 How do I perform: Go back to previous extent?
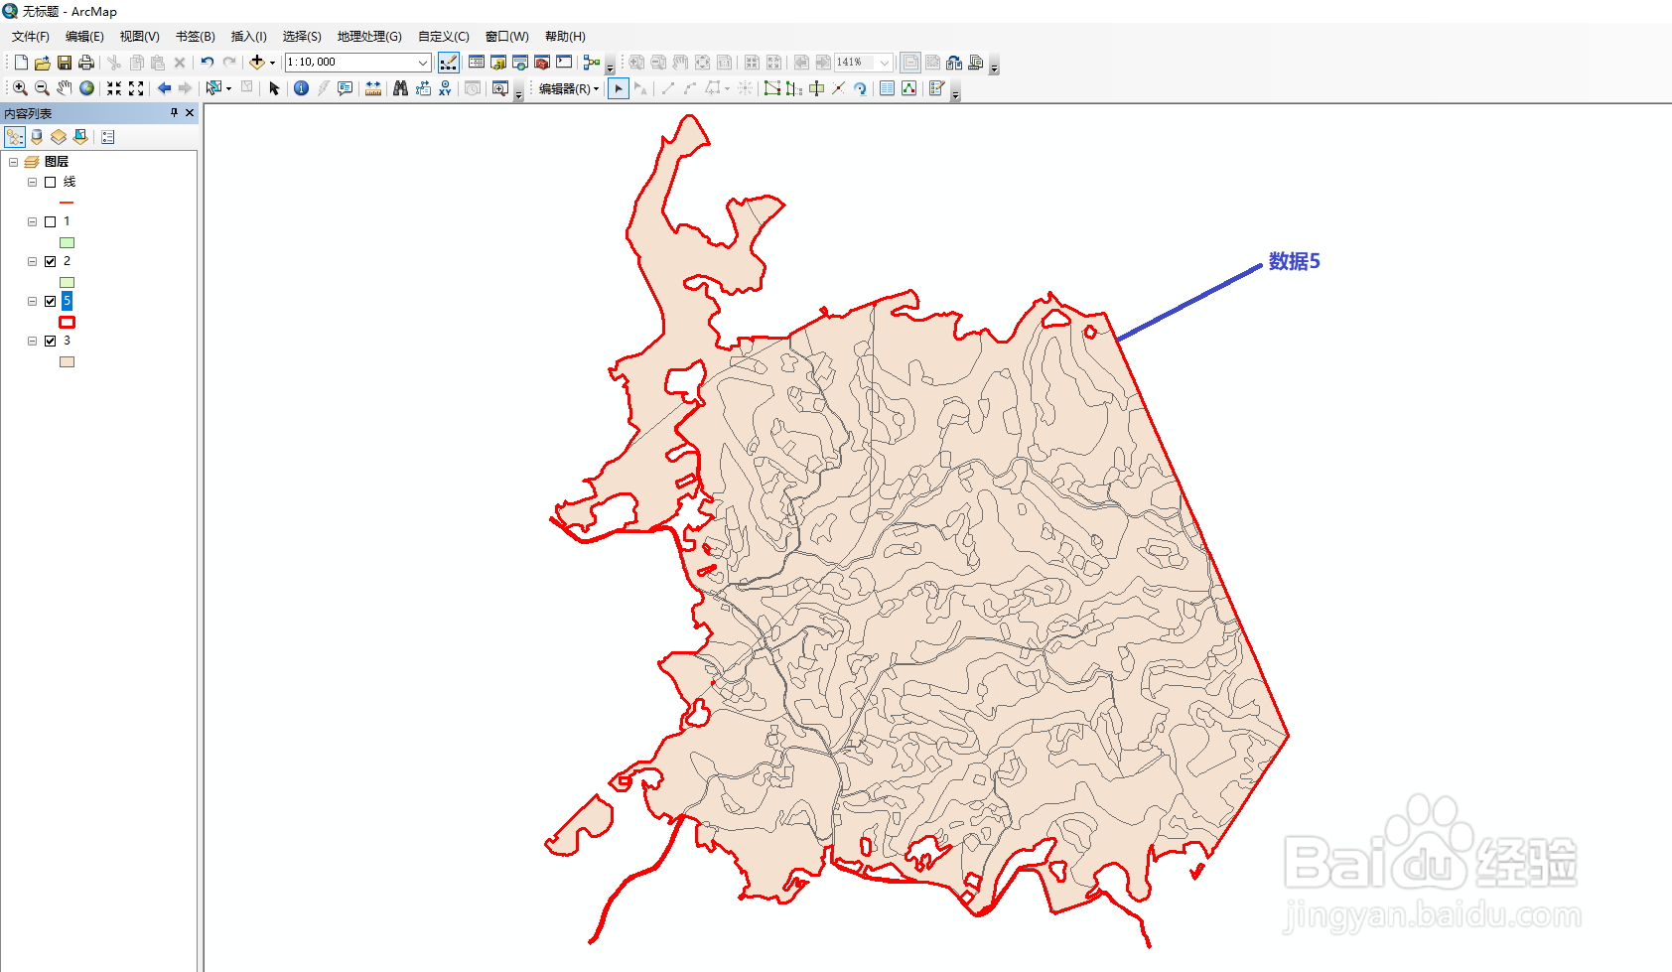[164, 88]
